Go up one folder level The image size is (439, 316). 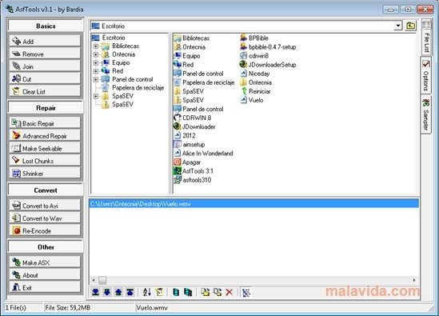410,26
